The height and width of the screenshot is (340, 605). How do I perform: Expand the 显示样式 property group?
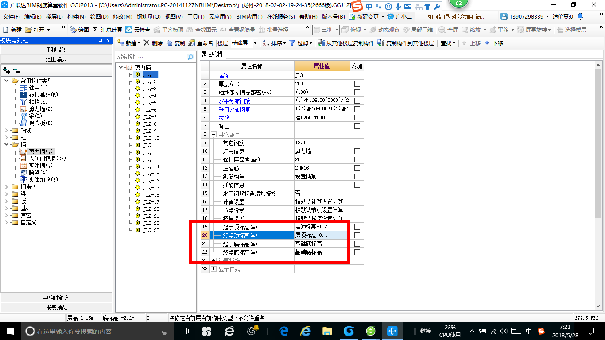tap(213, 269)
